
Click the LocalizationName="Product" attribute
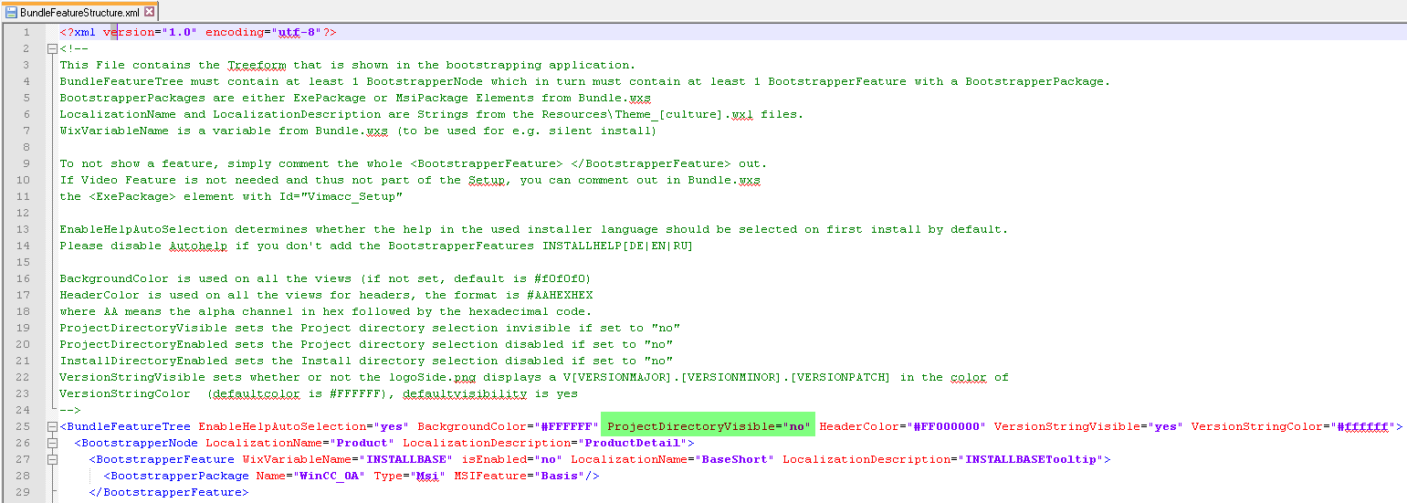coord(300,443)
